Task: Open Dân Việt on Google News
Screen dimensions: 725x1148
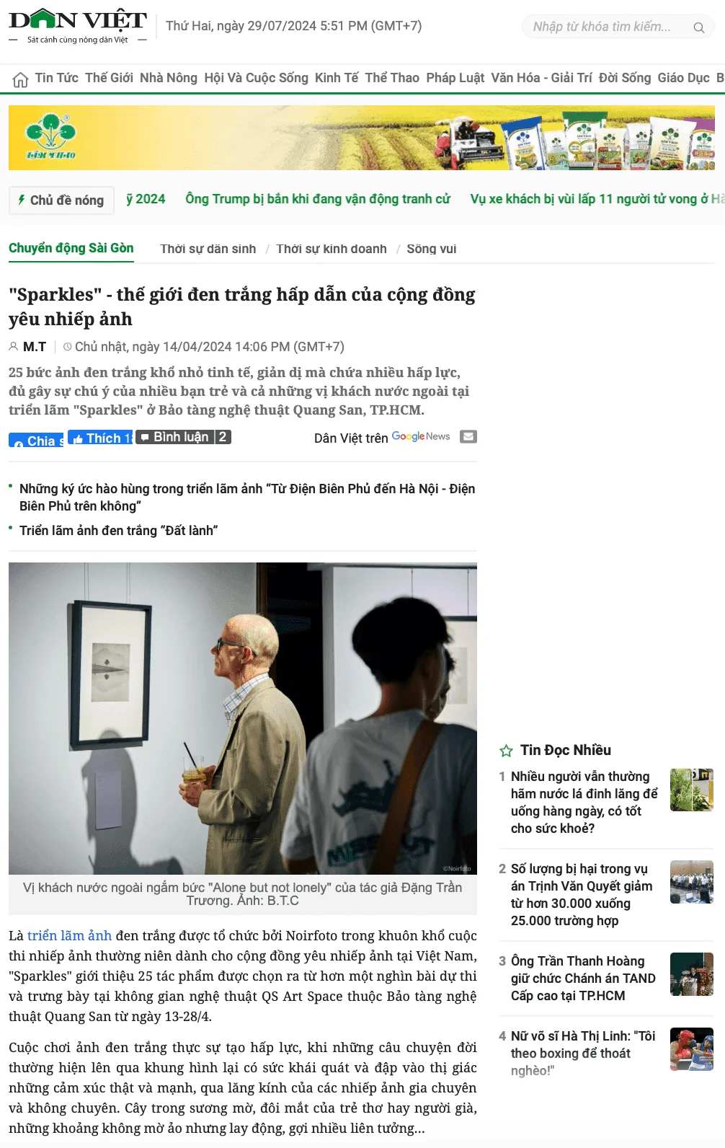Action: coord(421,437)
